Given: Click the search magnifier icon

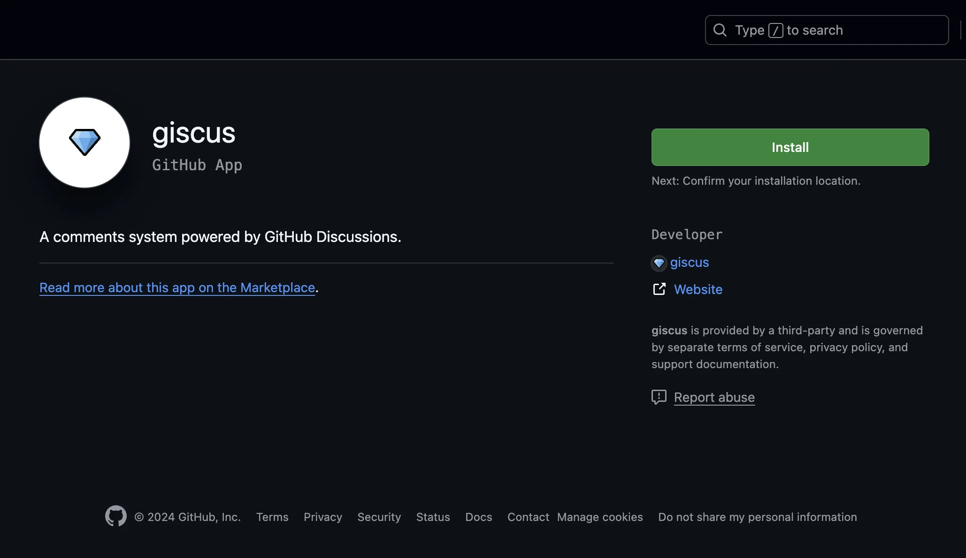Looking at the screenshot, I should 720,30.
